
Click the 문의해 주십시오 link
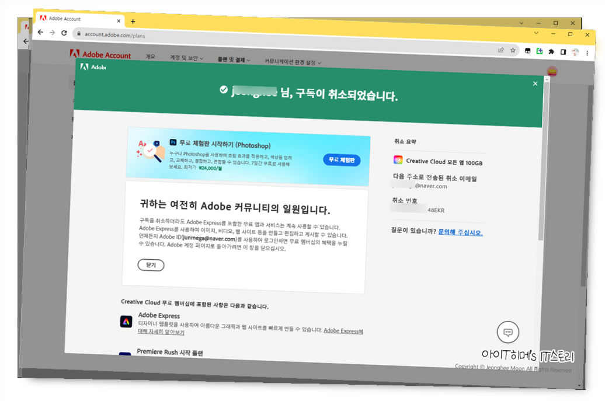460,232
